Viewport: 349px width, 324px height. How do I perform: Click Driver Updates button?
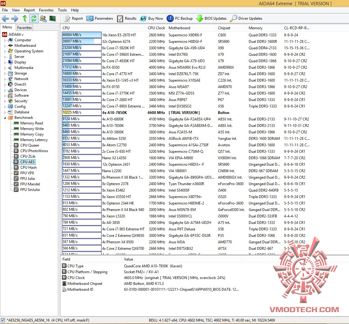246,18
